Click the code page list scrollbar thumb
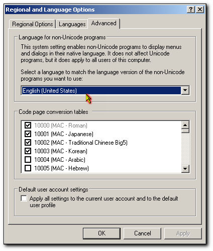This screenshot has width=213, height=251. [x=185, y=131]
